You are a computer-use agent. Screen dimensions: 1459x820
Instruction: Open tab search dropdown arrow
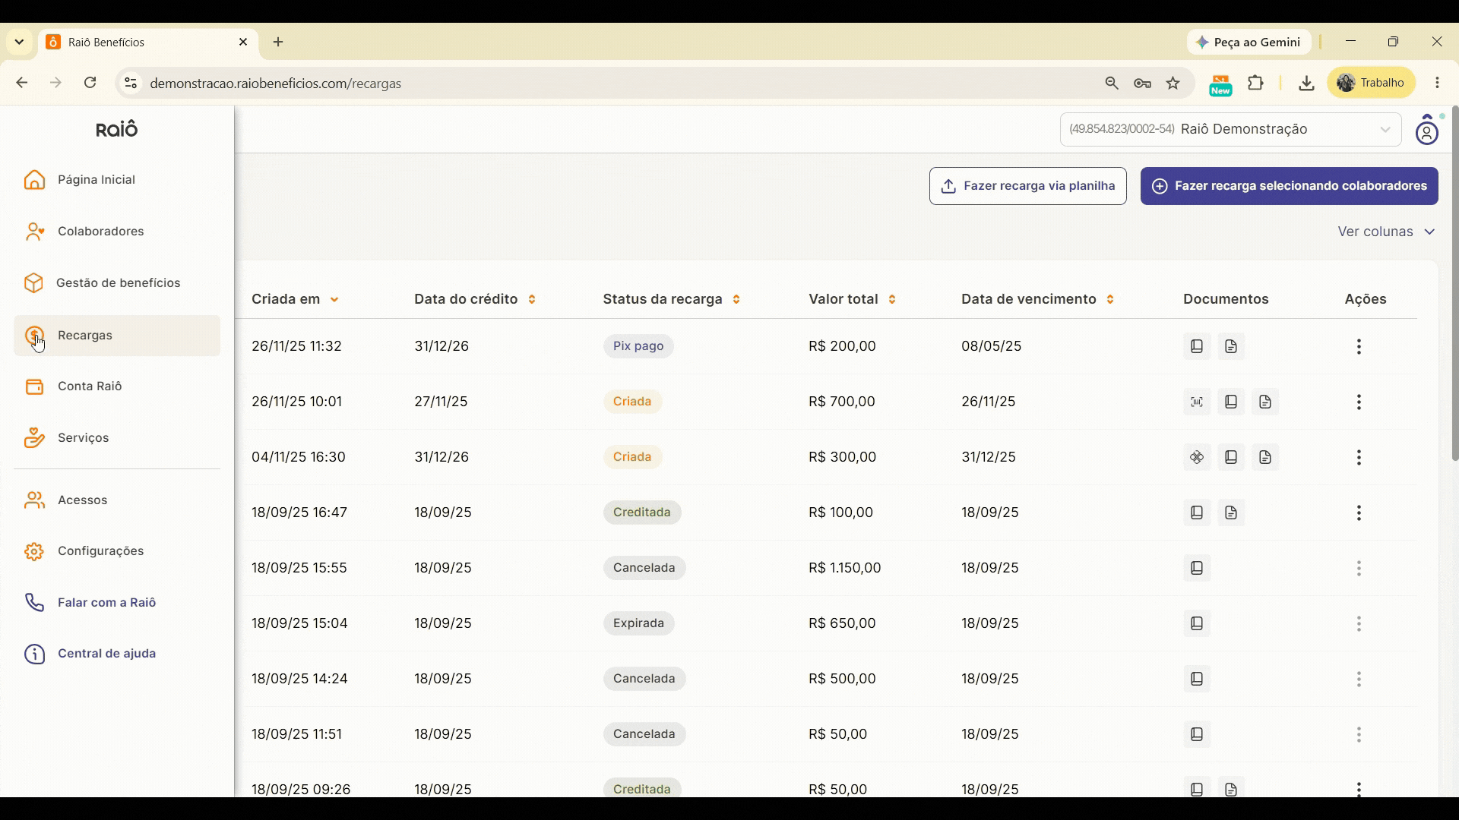pyautogui.click(x=20, y=42)
